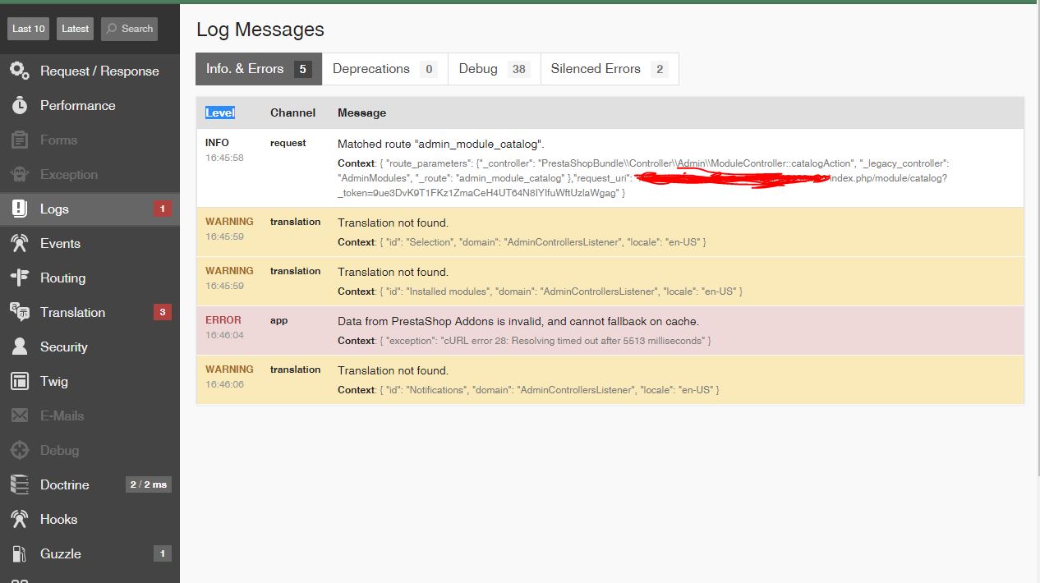
Task: Click the "Installed modules" translation context line
Action: 540,291
